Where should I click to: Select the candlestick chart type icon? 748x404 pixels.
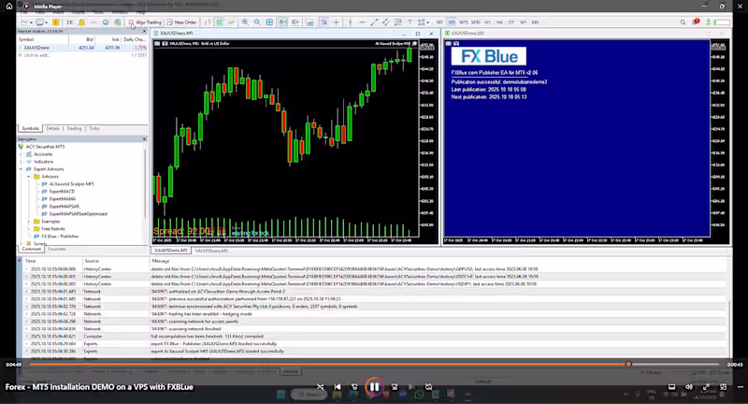tap(220, 22)
